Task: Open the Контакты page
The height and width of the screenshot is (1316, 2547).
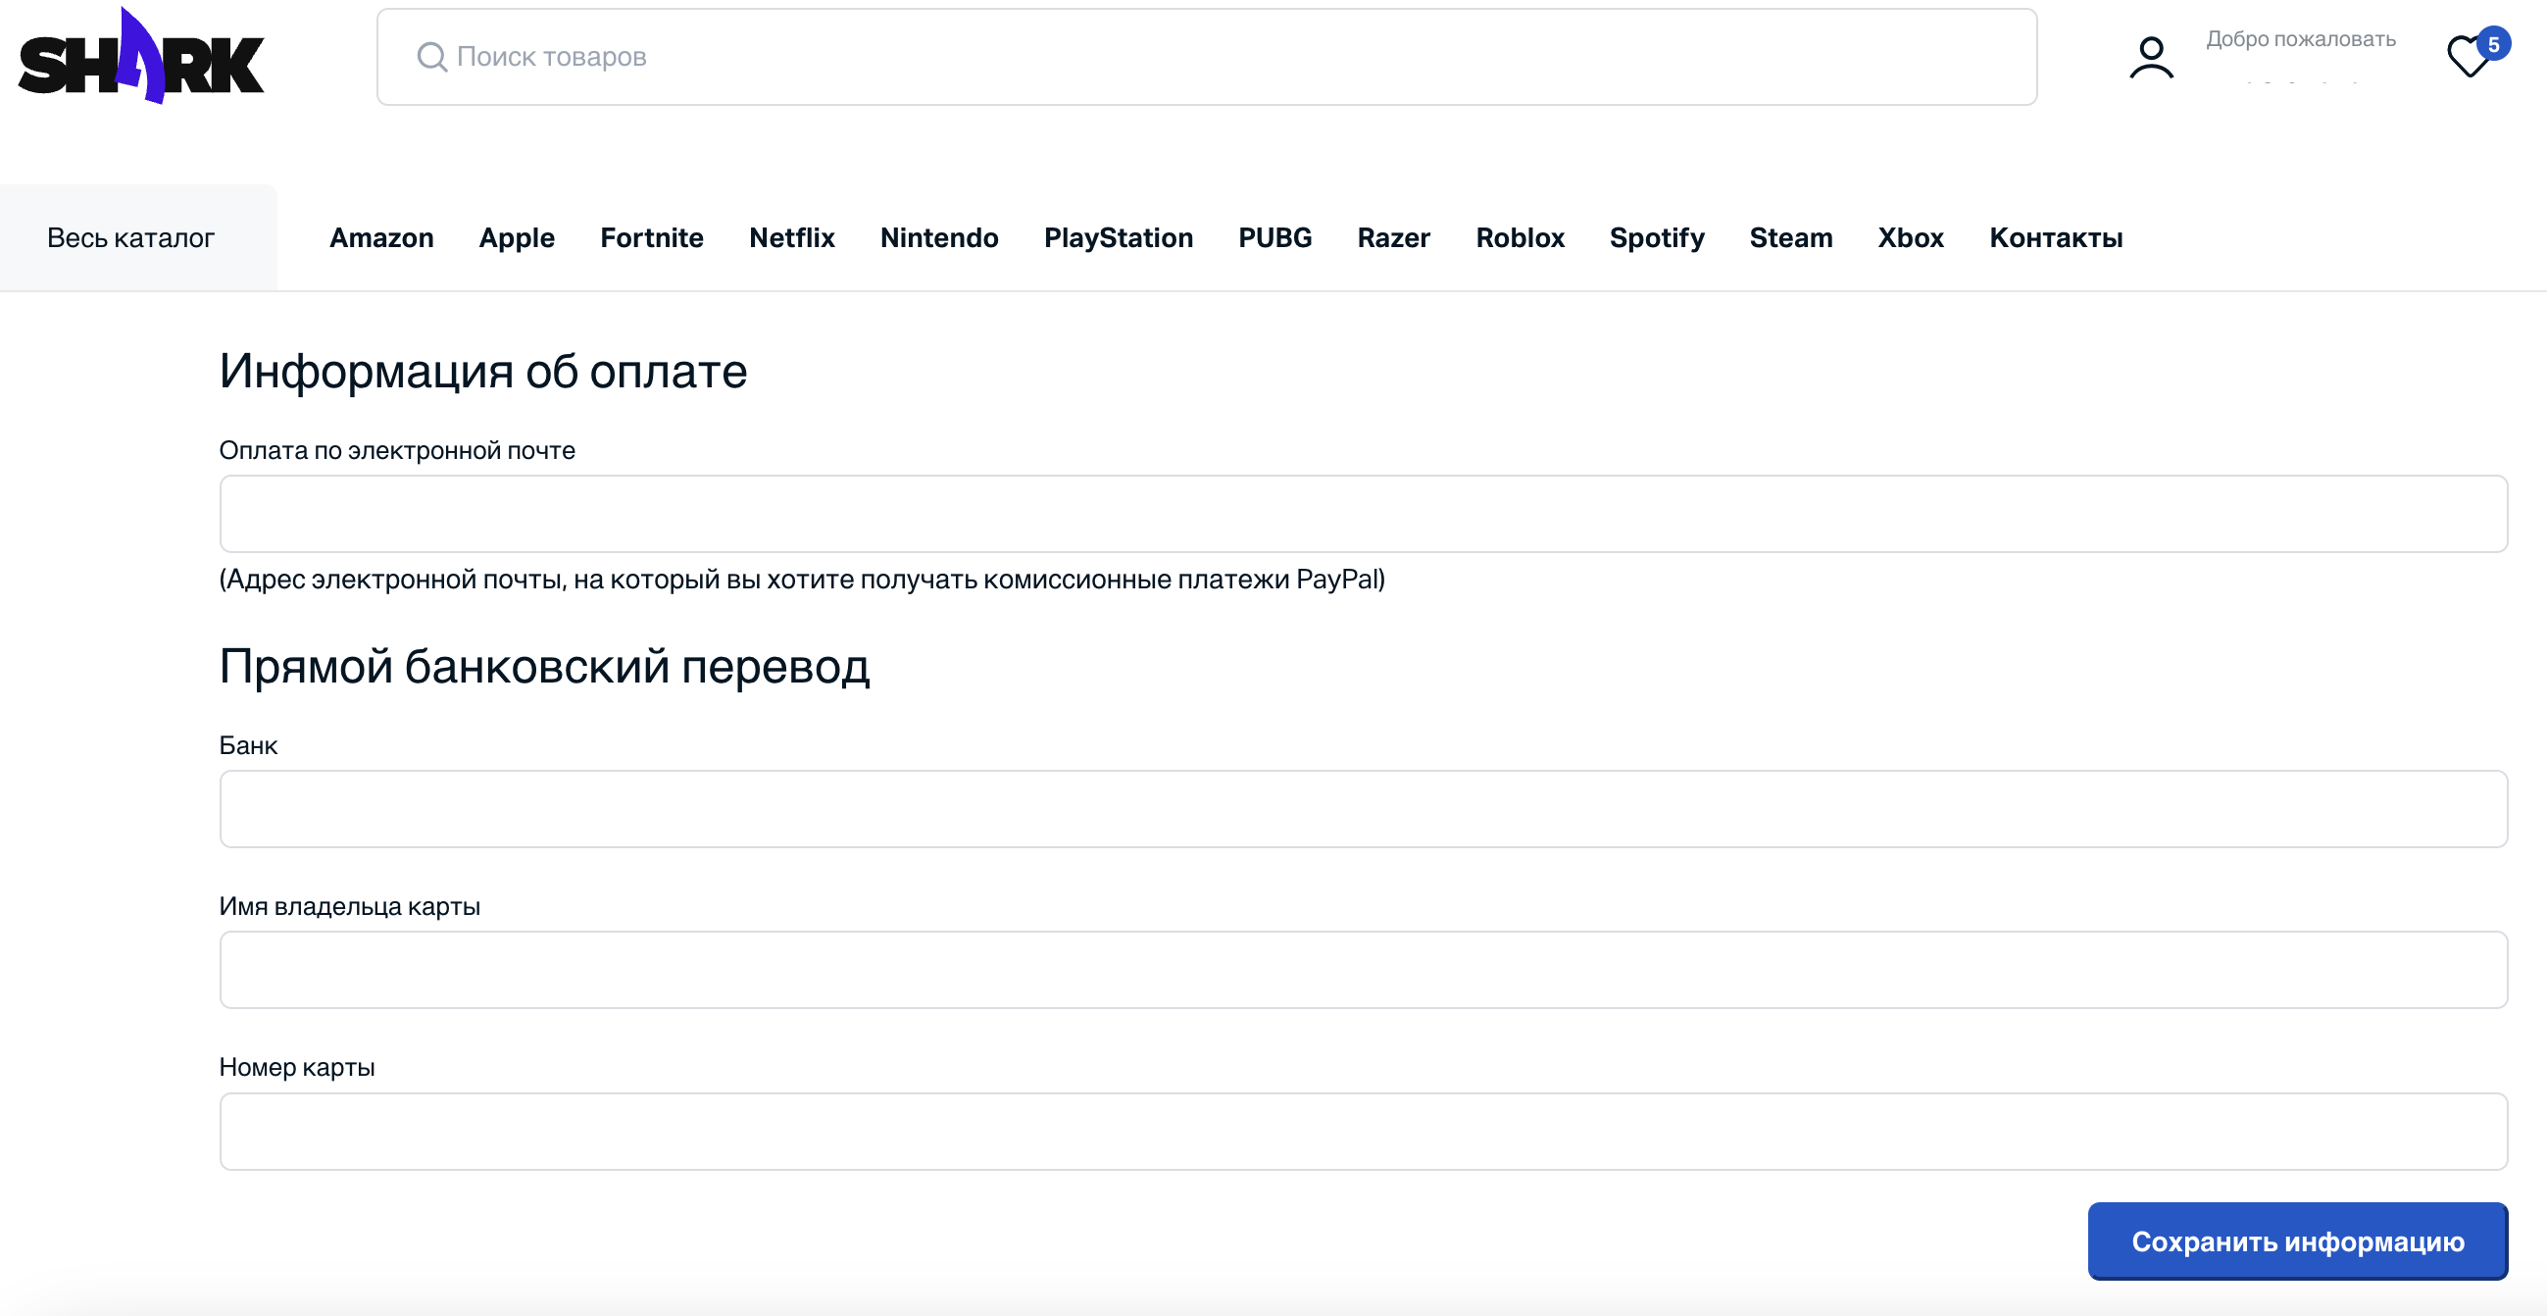Action: point(2055,238)
